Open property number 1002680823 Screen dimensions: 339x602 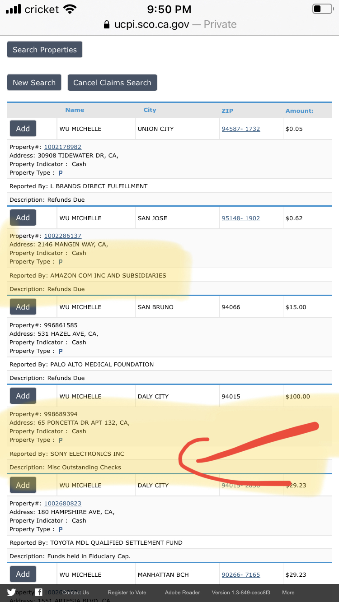62,503
